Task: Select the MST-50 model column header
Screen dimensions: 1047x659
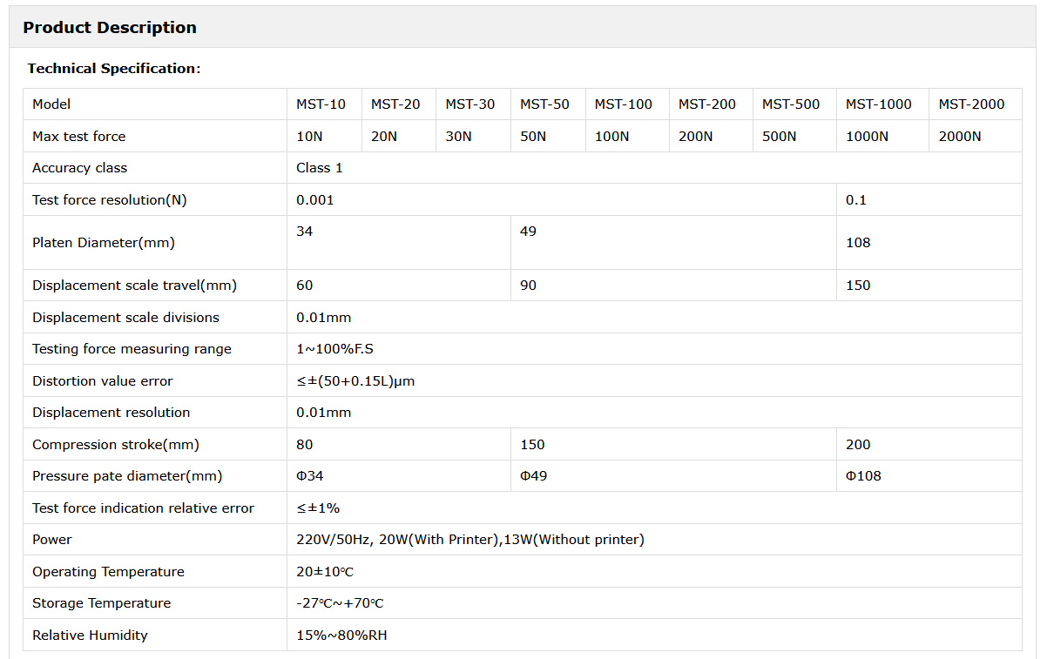Action: click(x=544, y=104)
